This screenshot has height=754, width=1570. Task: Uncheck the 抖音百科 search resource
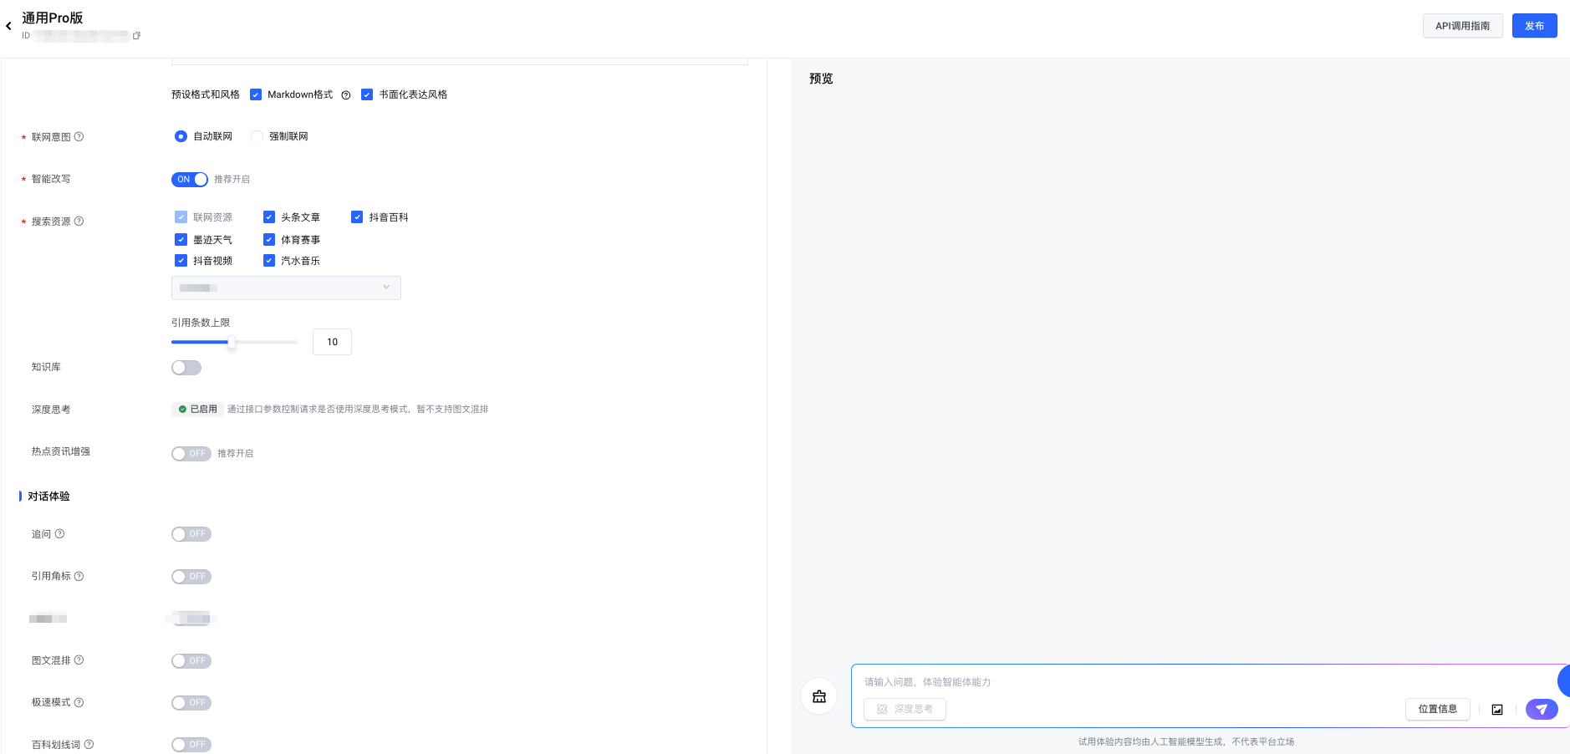click(x=357, y=217)
